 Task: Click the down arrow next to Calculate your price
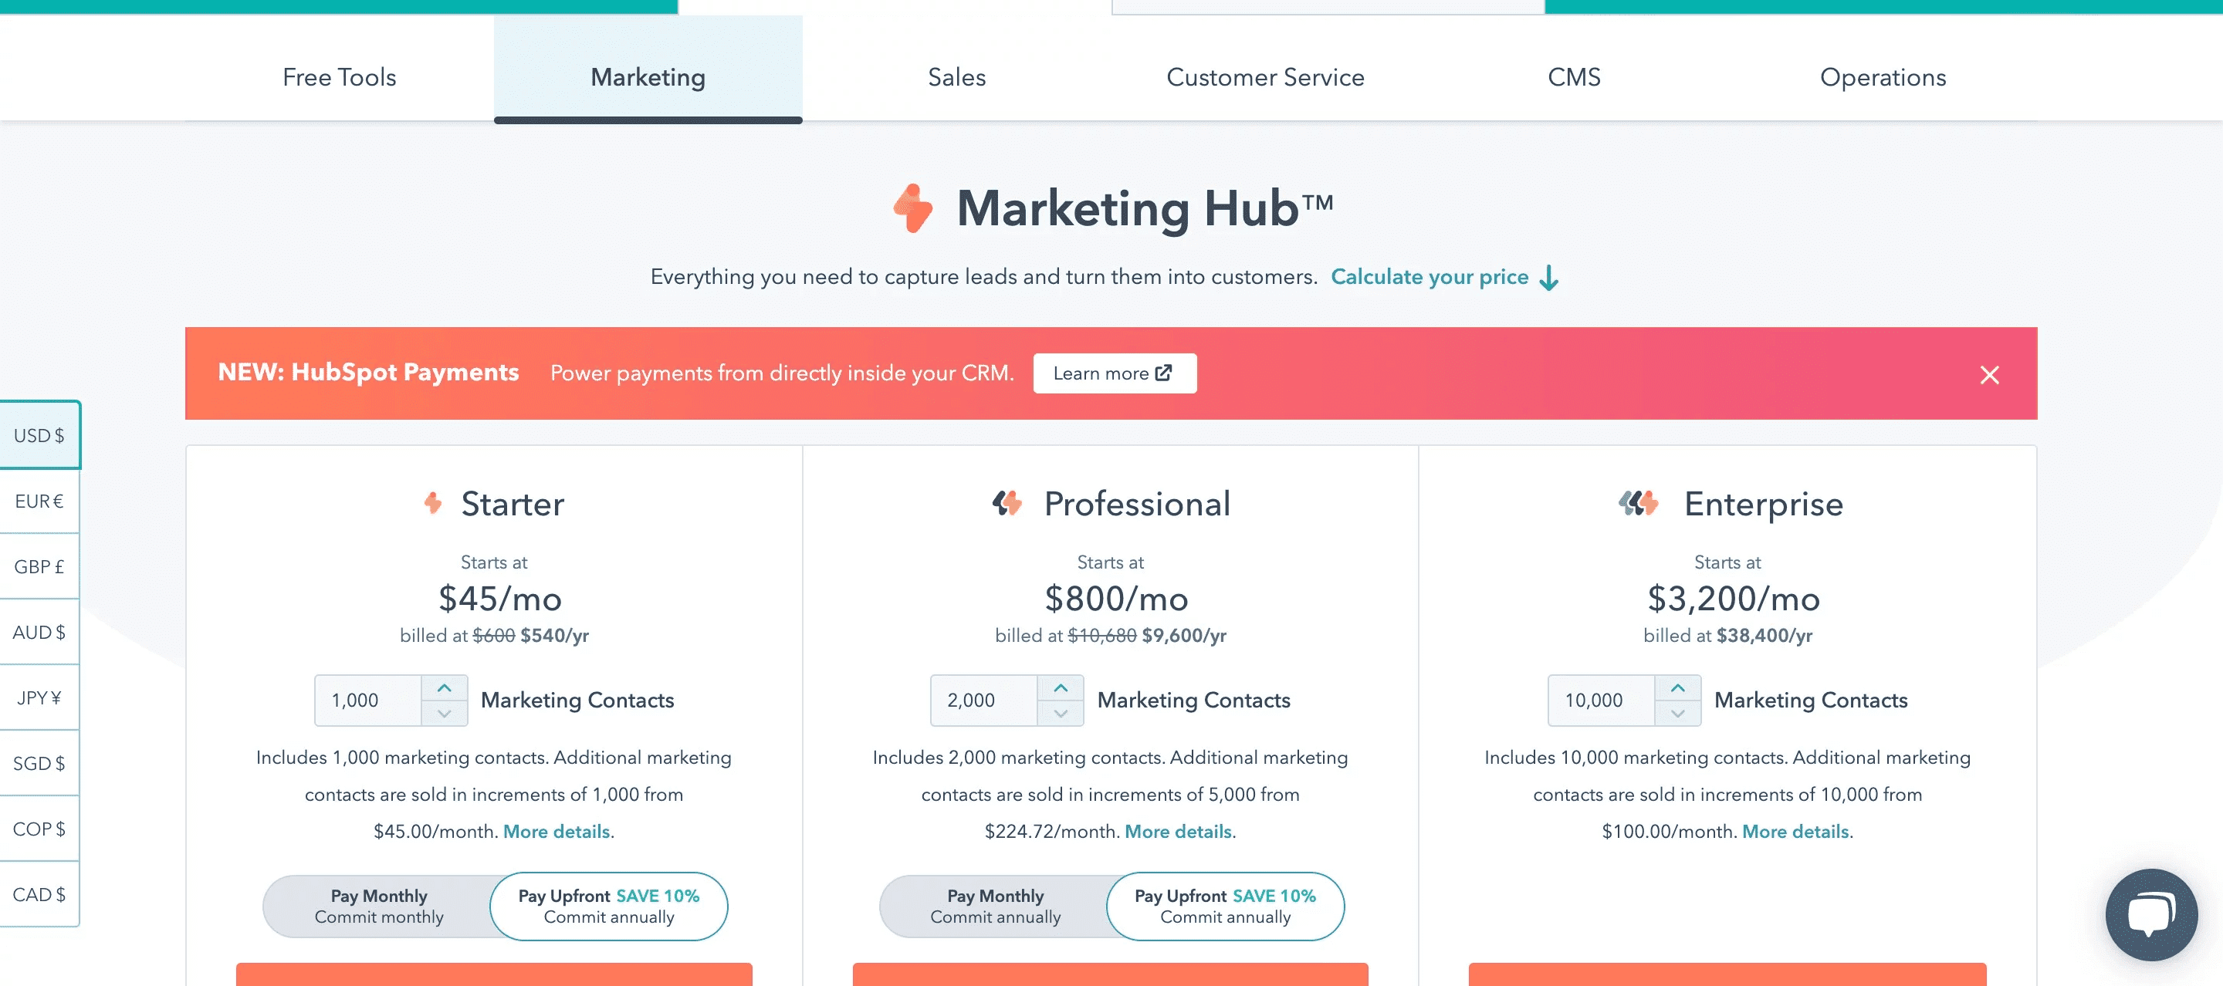(1549, 278)
